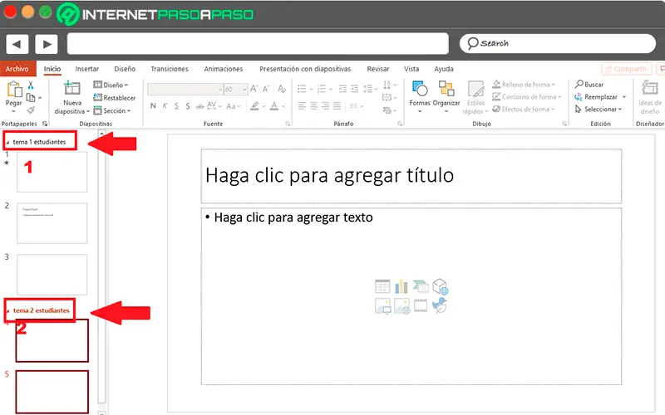Select the Format Painter brush icon
This screenshot has width=665, height=415.
pyautogui.click(x=31, y=110)
